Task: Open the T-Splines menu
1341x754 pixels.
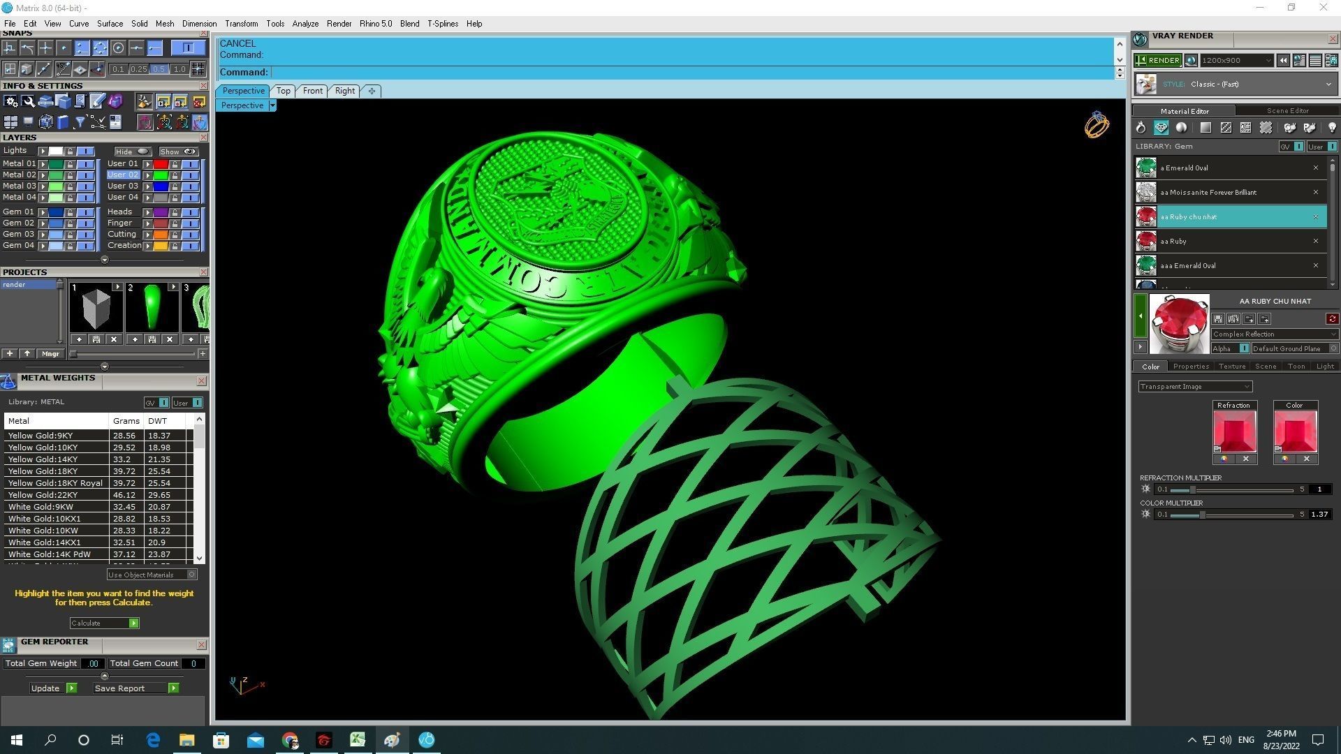Action: tap(442, 24)
